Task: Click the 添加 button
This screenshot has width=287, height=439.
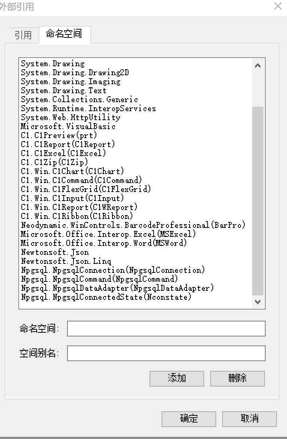Action: pos(177,378)
